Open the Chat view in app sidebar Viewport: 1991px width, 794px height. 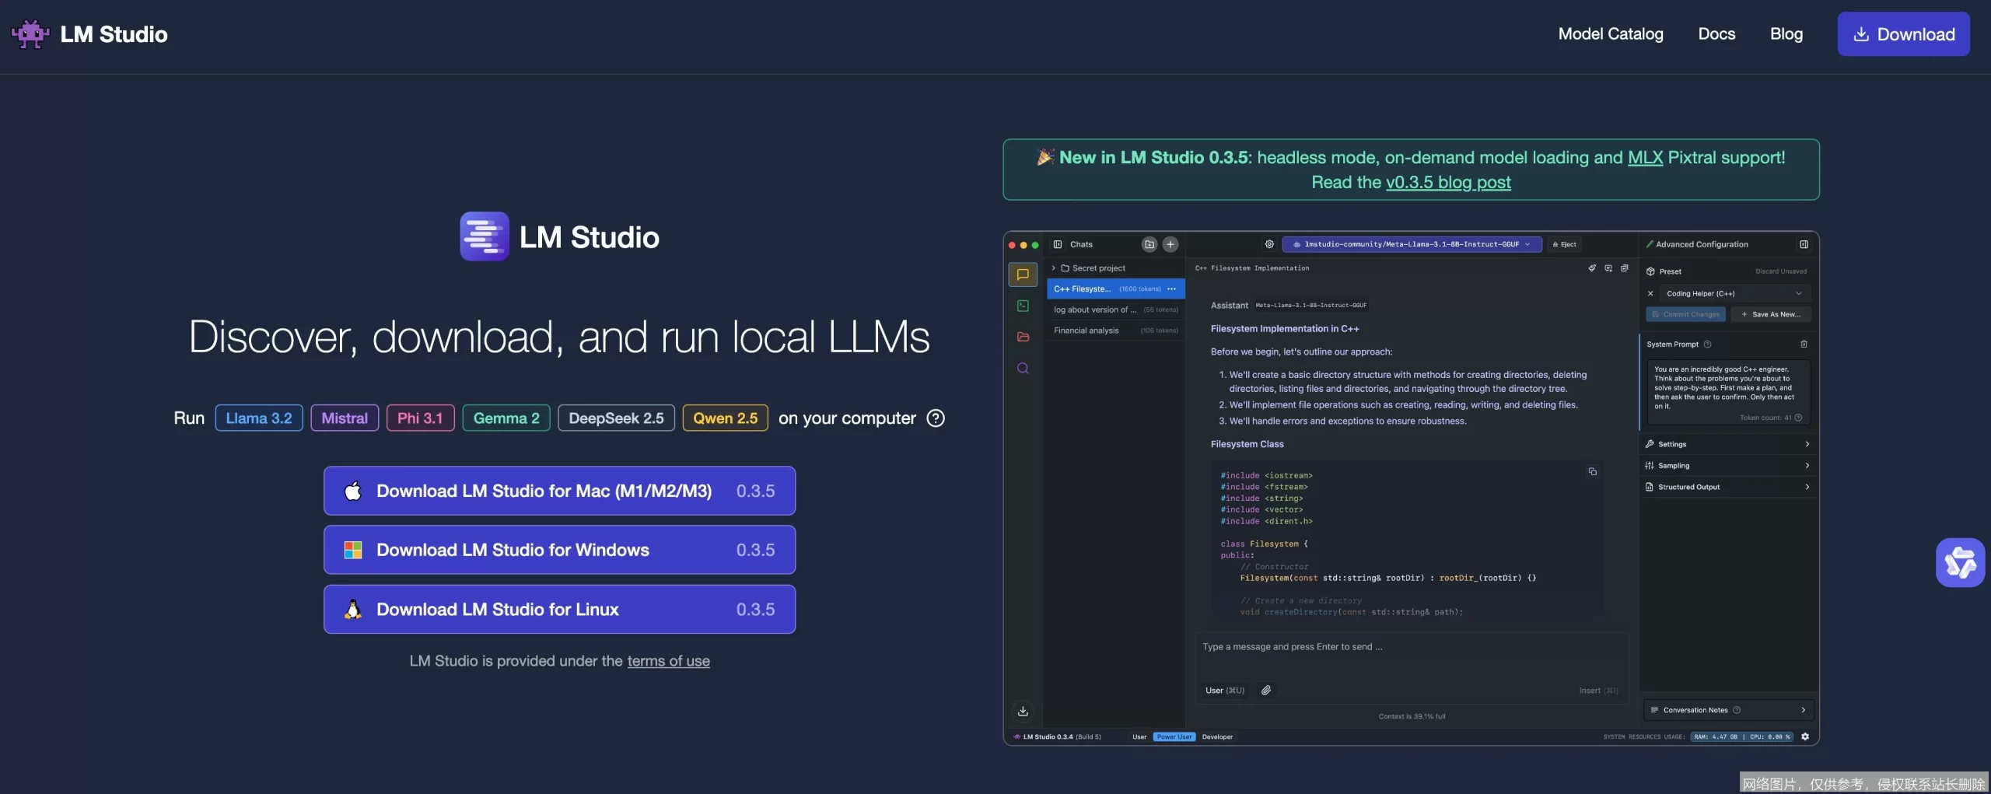click(x=1023, y=275)
